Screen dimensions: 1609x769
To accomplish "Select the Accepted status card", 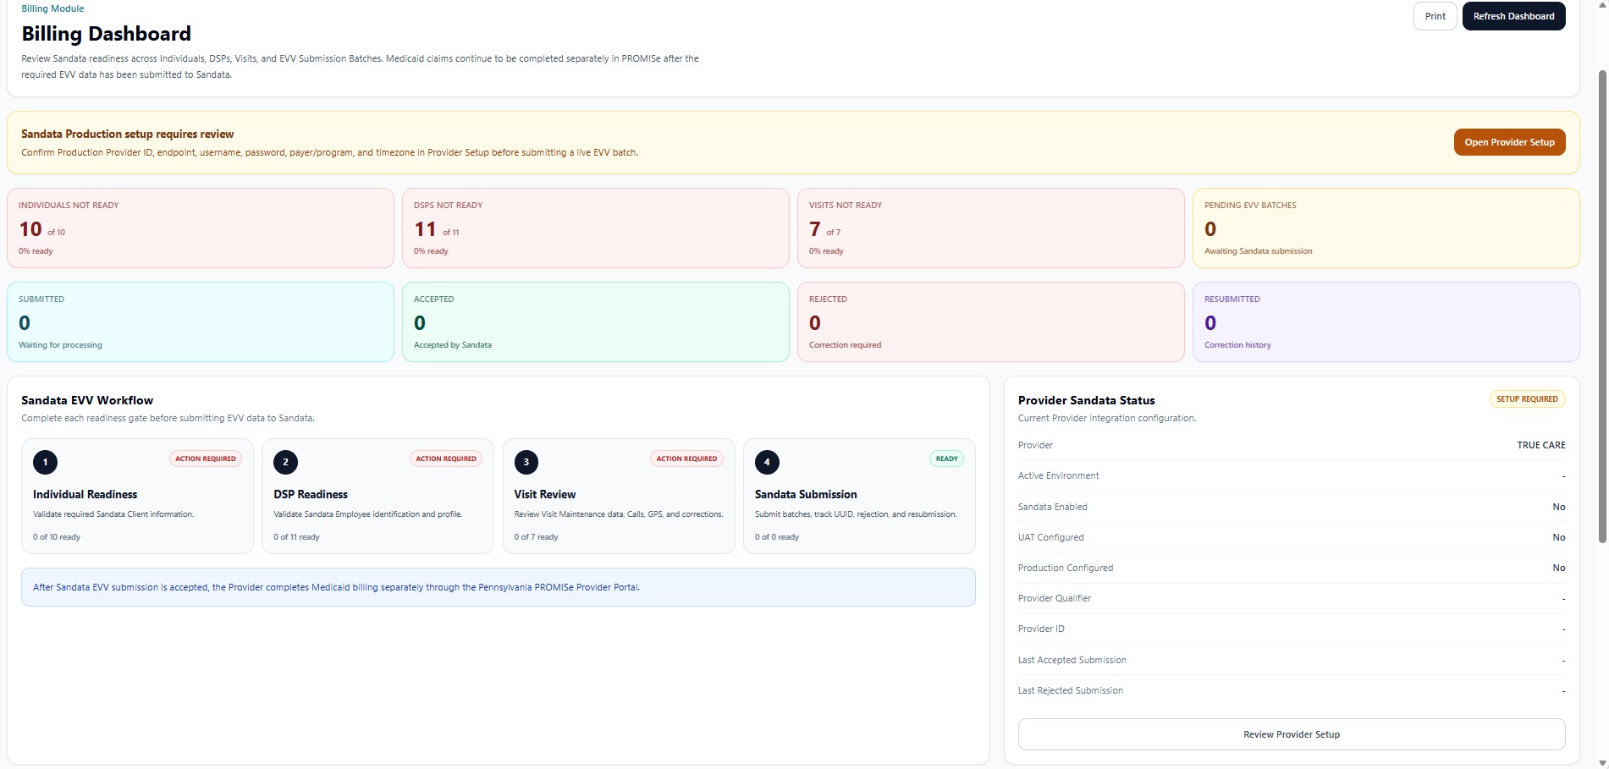I will 596,322.
